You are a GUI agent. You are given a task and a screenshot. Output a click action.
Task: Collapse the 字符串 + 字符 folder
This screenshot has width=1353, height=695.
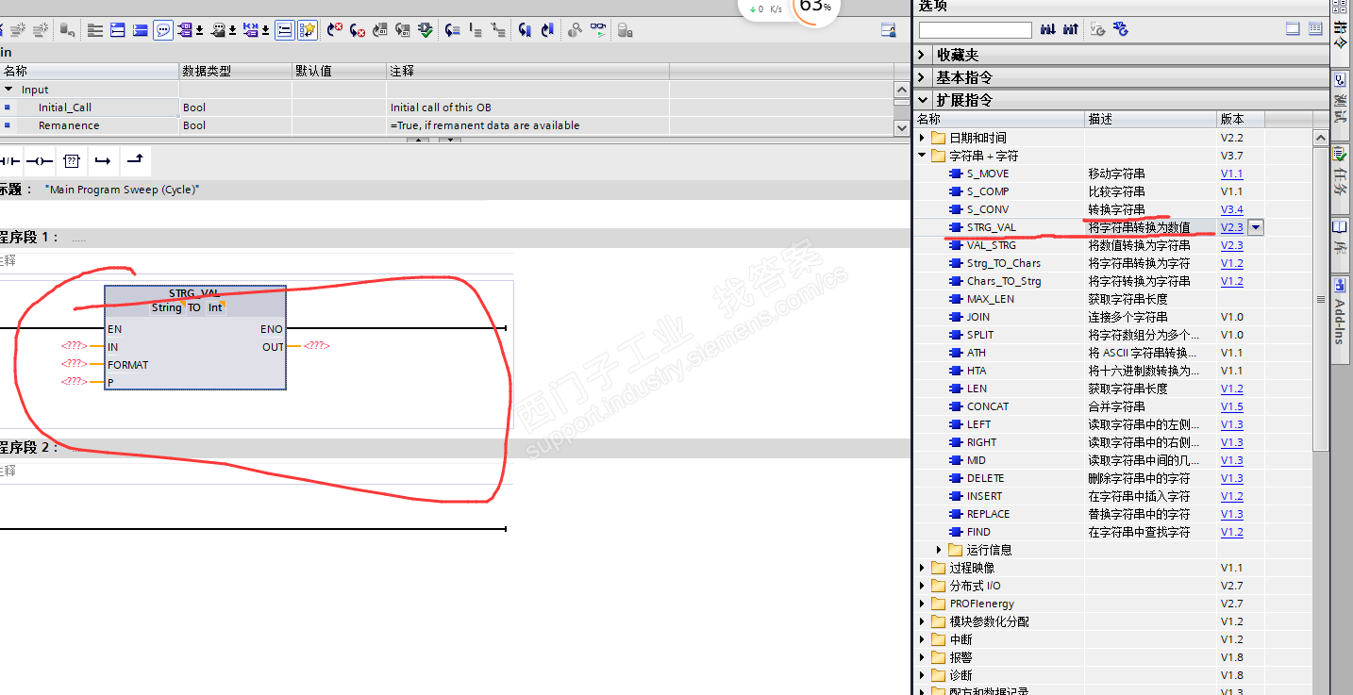(923, 156)
